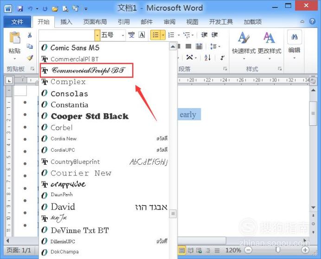Switch to the 插入 Insert tab
321x259 pixels.
coord(66,22)
